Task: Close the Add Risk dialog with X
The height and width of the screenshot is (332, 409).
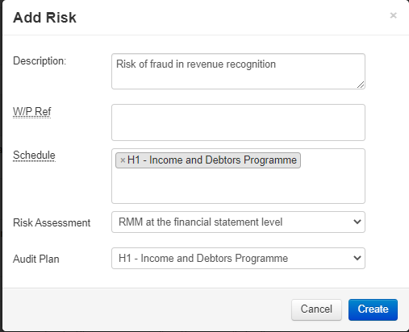Action: (x=393, y=15)
